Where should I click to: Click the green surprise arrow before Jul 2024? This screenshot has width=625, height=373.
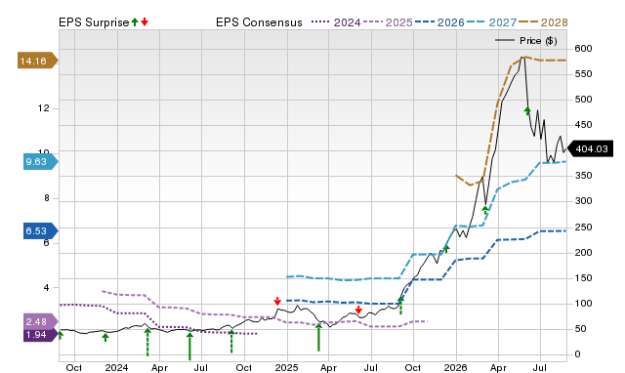pyautogui.click(x=189, y=346)
